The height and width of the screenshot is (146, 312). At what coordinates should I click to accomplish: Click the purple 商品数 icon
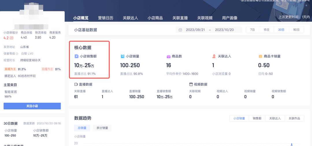tap(168, 57)
